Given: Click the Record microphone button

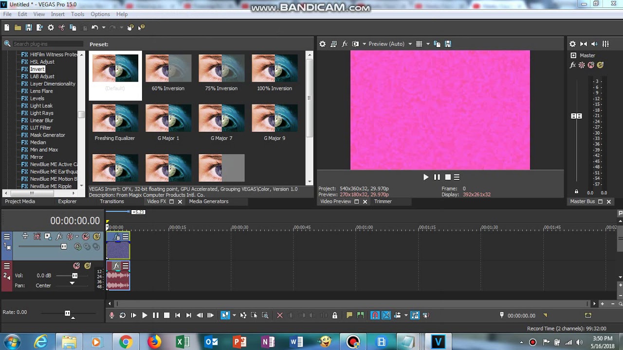Looking at the screenshot, I should coord(111,315).
